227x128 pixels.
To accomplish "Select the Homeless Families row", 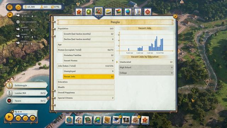I will [x=89, y=55].
